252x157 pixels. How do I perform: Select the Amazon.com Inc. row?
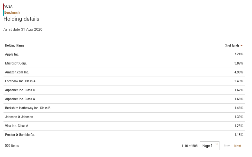coord(124,72)
